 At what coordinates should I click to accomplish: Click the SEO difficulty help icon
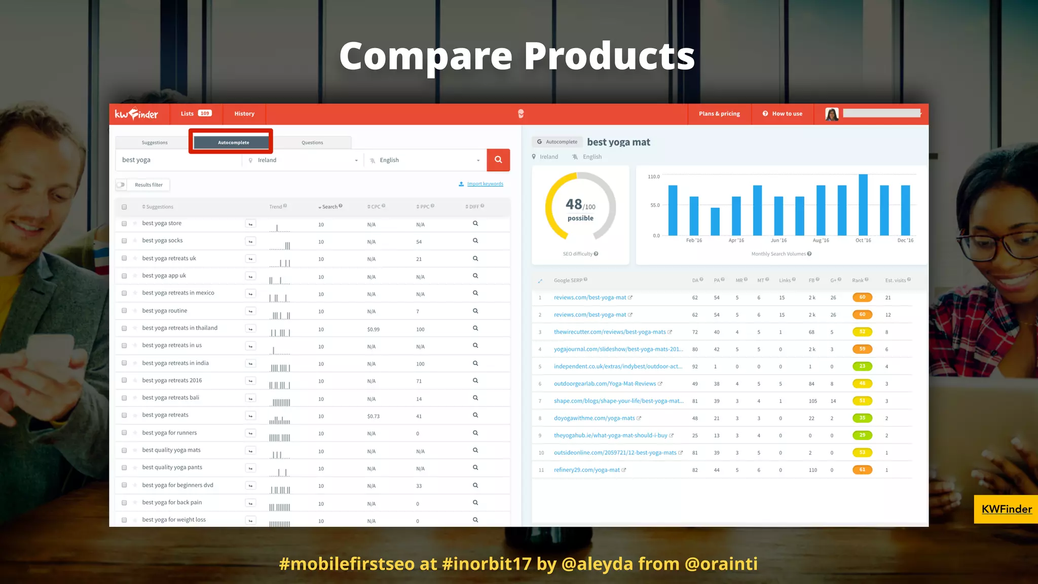(596, 254)
